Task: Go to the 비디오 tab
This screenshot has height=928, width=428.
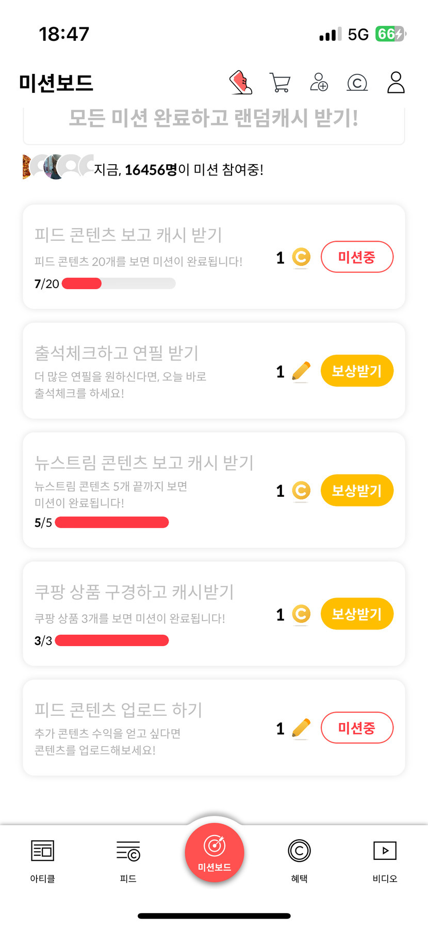Action: pyautogui.click(x=385, y=860)
